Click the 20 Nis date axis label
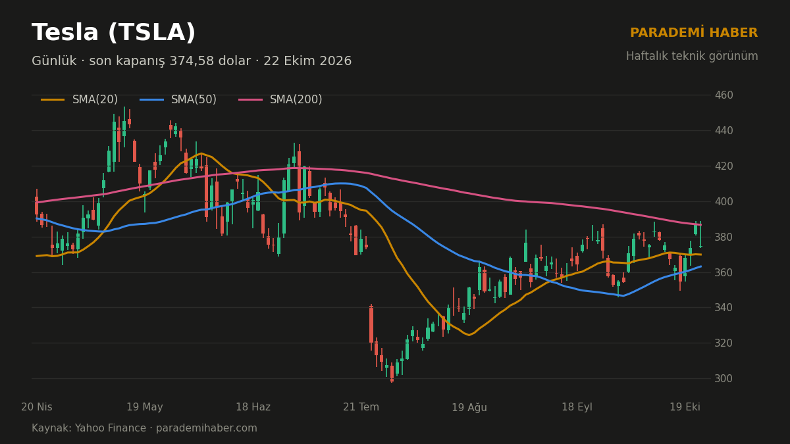790x444 pixels. (37, 407)
